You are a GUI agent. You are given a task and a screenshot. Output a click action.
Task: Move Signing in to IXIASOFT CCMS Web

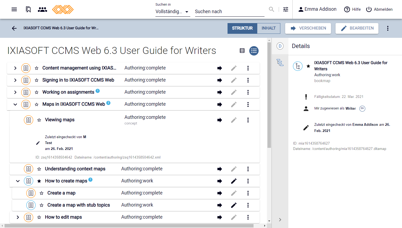pyautogui.click(x=220, y=80)
